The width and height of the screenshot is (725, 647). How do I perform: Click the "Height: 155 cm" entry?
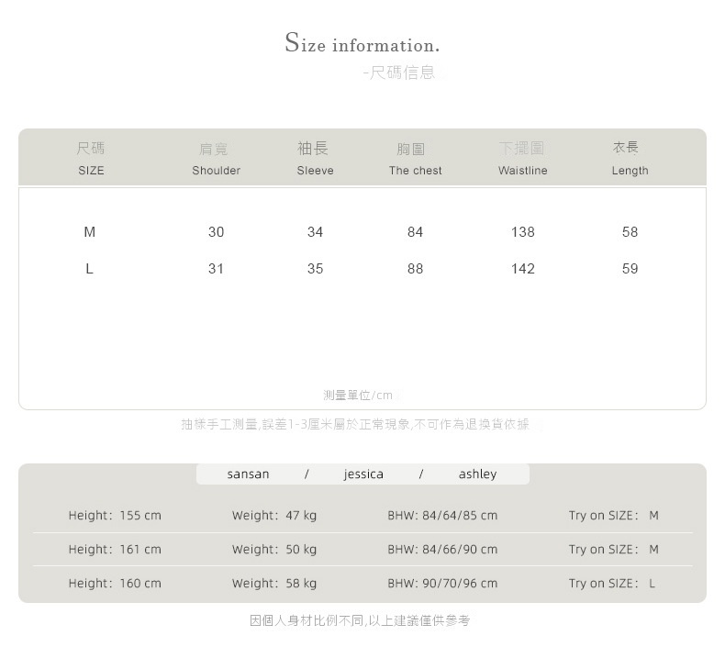tap(115, 516)
